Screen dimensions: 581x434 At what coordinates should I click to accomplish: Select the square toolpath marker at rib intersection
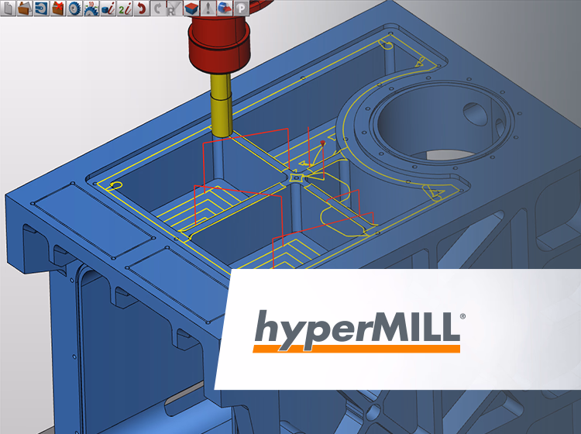point(296,177)
